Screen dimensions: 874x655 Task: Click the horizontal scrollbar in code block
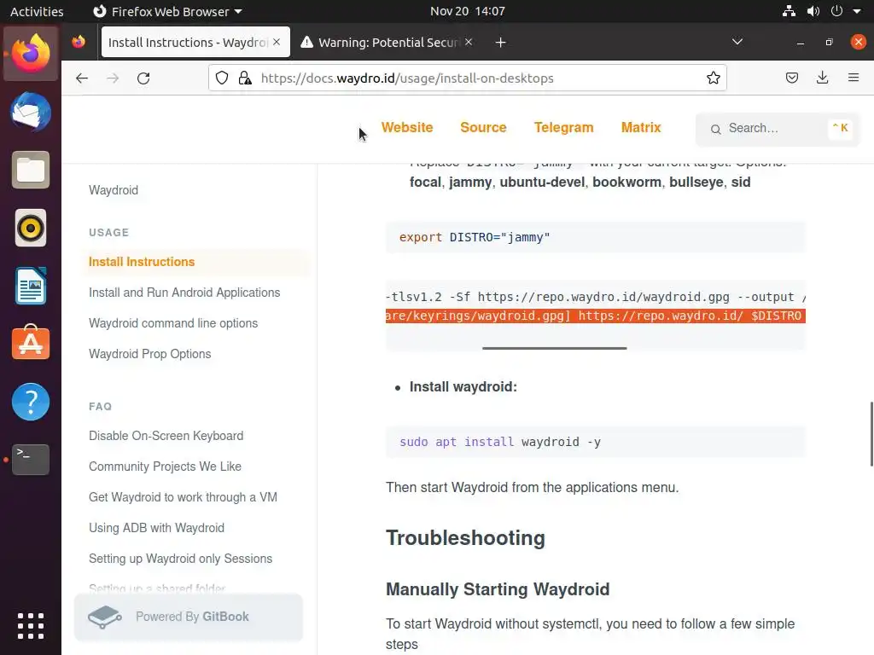pos(555,348)
